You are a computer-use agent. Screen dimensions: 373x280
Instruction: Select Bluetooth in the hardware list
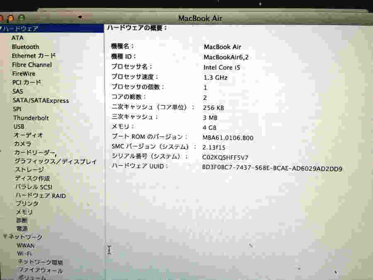click(25, 47)
